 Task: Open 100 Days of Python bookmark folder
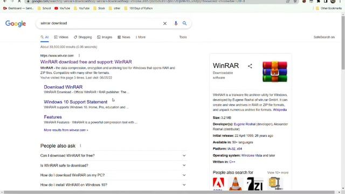tap(139, 9)
